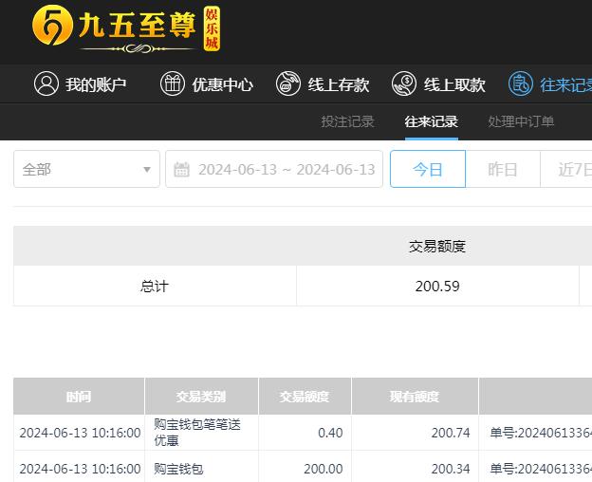Click transaction amount 200.00

324,469
